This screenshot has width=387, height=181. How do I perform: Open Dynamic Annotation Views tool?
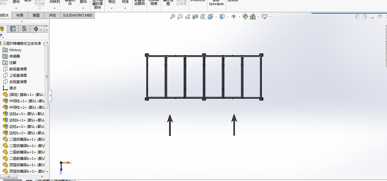tap(203, 17)
